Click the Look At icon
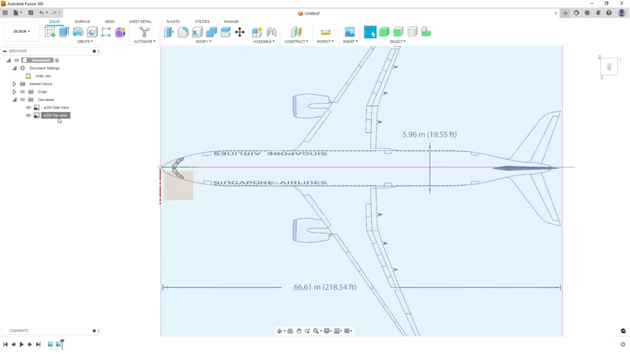The image size is (630, 354). click(290, 331)
